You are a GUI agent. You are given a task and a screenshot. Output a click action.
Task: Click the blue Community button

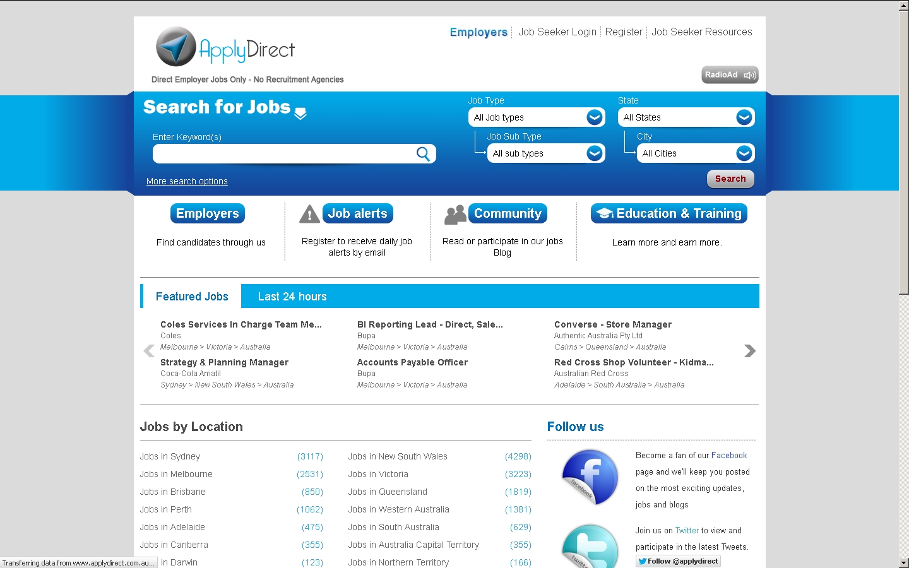point(508,213)
